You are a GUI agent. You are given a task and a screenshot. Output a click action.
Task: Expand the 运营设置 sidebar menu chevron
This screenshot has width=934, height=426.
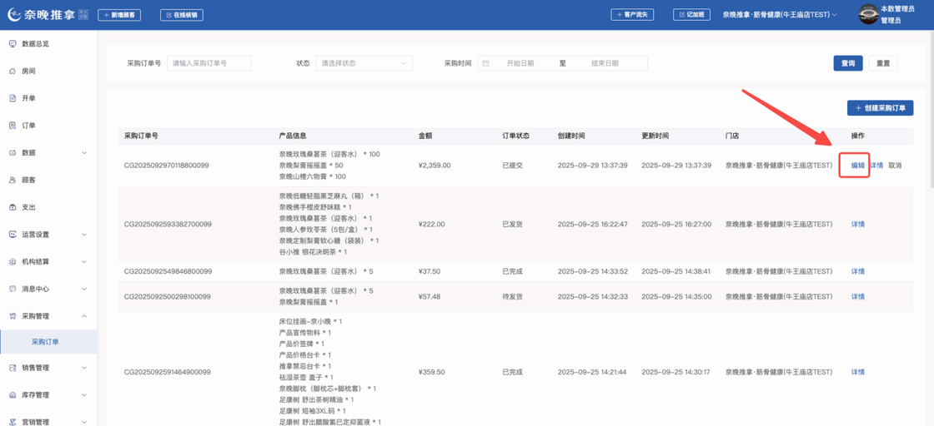click(84, 234)
